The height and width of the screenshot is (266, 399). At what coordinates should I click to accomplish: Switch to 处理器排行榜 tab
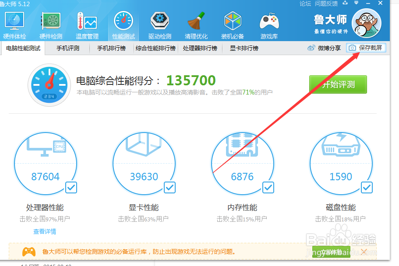coord(200,48)
